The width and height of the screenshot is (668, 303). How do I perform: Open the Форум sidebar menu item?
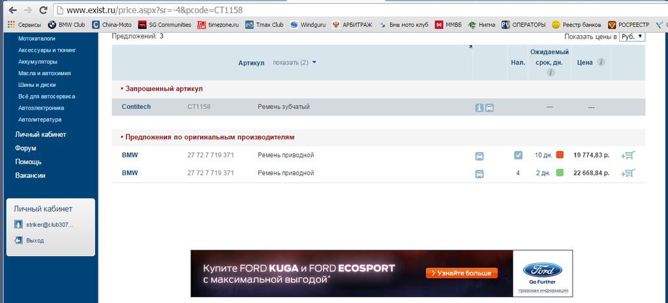(x=25, y=148)
